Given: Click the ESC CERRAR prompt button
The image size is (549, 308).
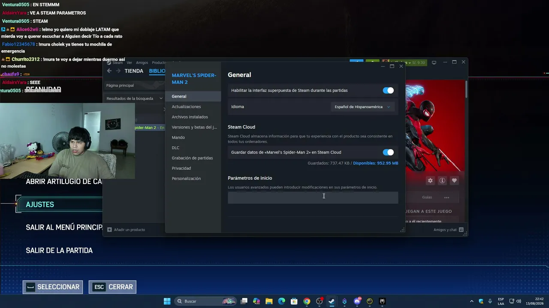Looking at the screenshot, I should click(x=112, y=287).
